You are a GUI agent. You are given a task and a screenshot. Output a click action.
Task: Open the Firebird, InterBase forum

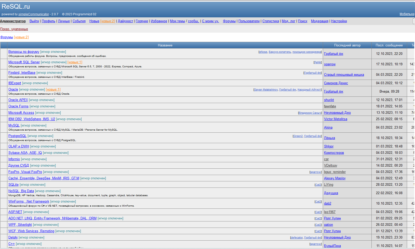click(22, 73)
